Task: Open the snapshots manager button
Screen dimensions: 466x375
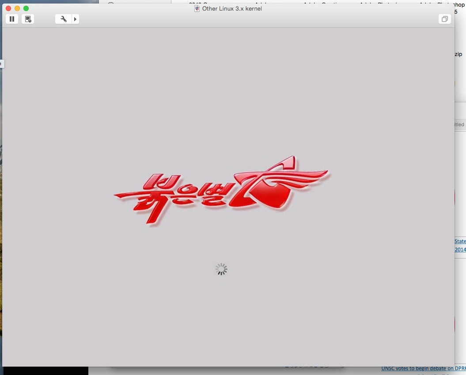Action: [x=28, y=19]
